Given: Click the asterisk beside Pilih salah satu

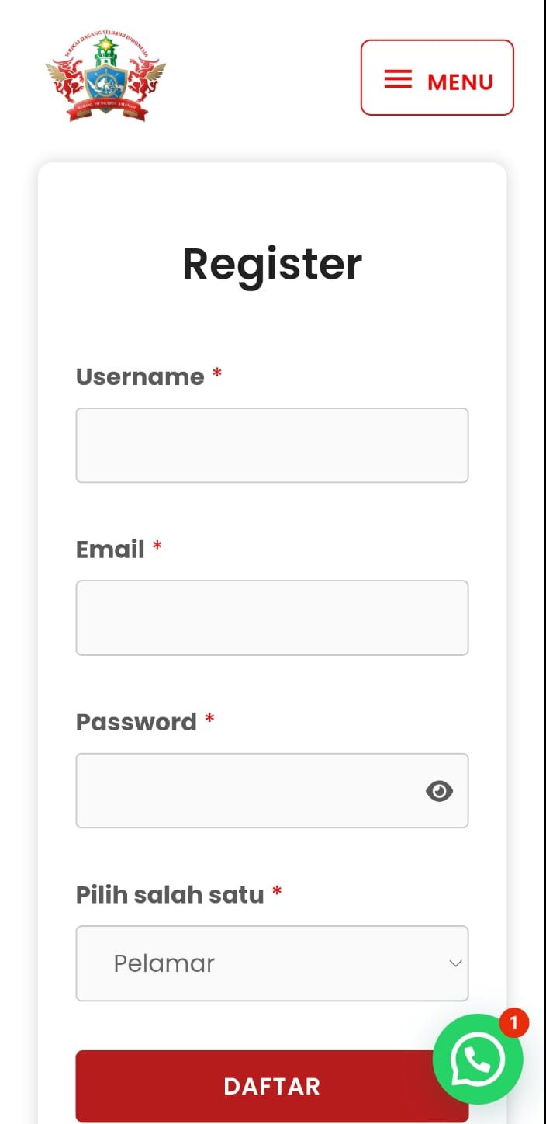Looking at the screenshot, I should click(277, 892).
